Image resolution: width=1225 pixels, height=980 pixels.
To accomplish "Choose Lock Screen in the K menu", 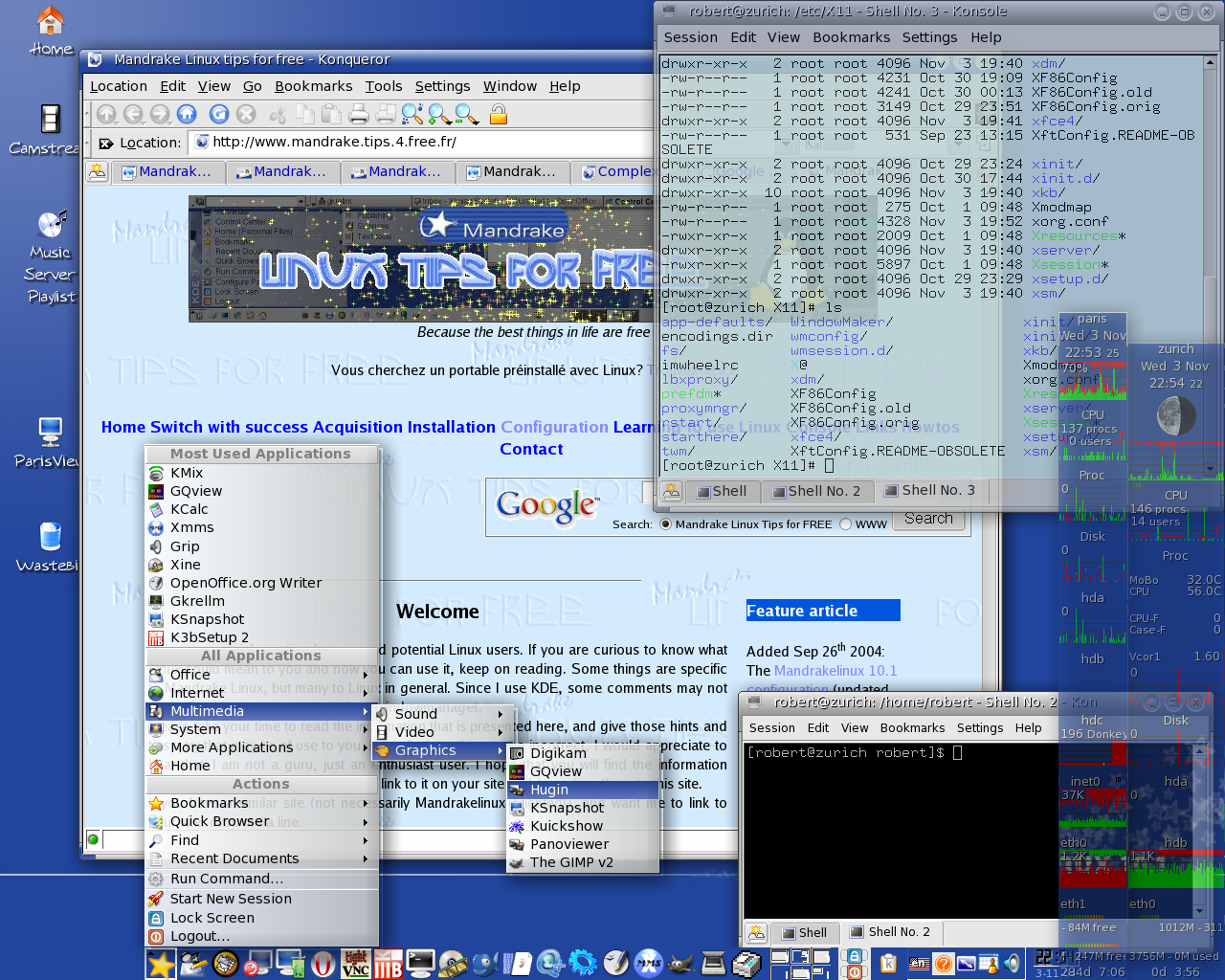I will coord(260,918).
